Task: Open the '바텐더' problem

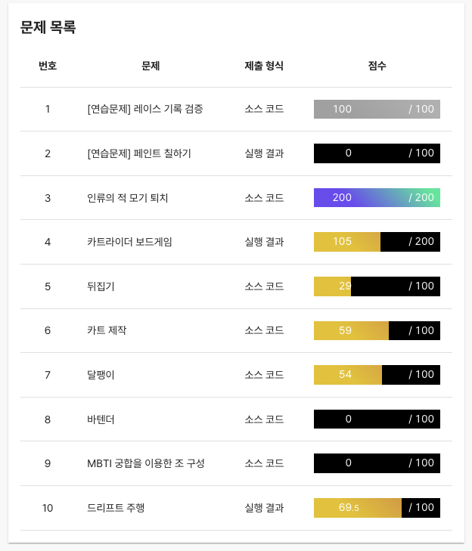Action: point(101,419)
